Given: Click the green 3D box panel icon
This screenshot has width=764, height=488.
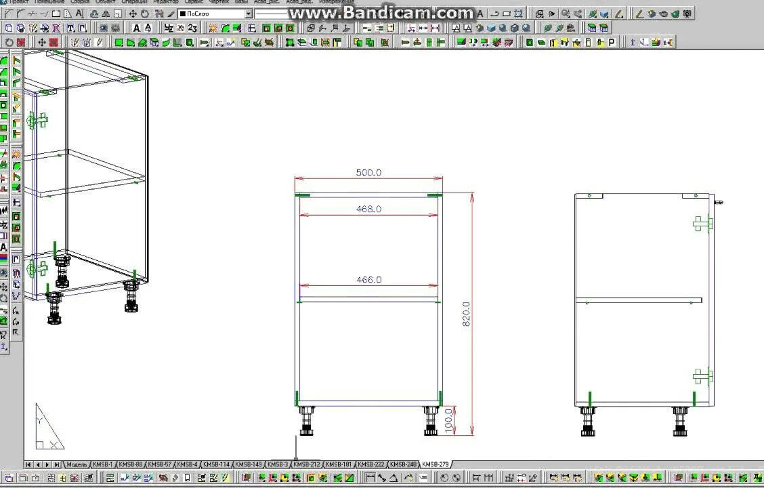Looking at the screenshot, I should pyautogui.click(x=154, y=43).
